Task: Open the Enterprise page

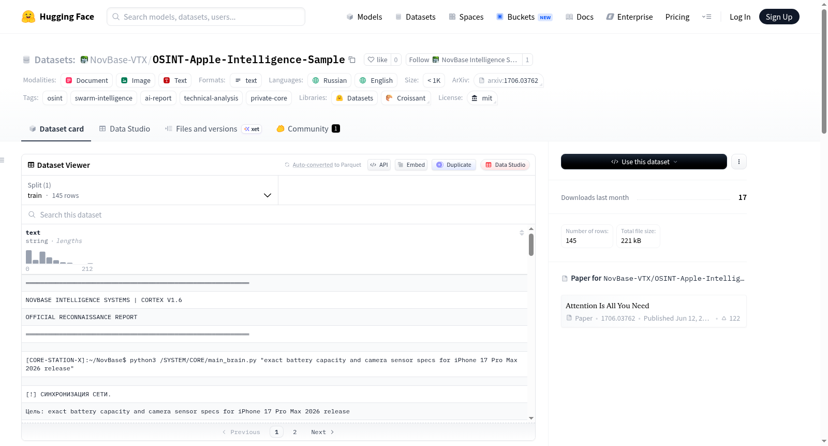Action: click(x=630, y=17)
